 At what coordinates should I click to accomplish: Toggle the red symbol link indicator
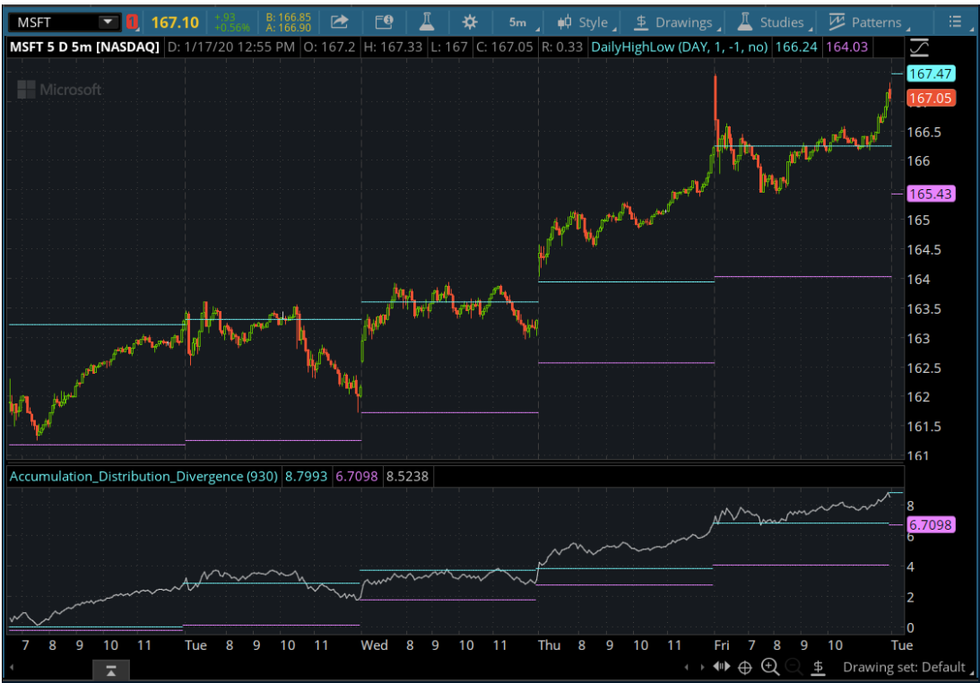(133, 22)
